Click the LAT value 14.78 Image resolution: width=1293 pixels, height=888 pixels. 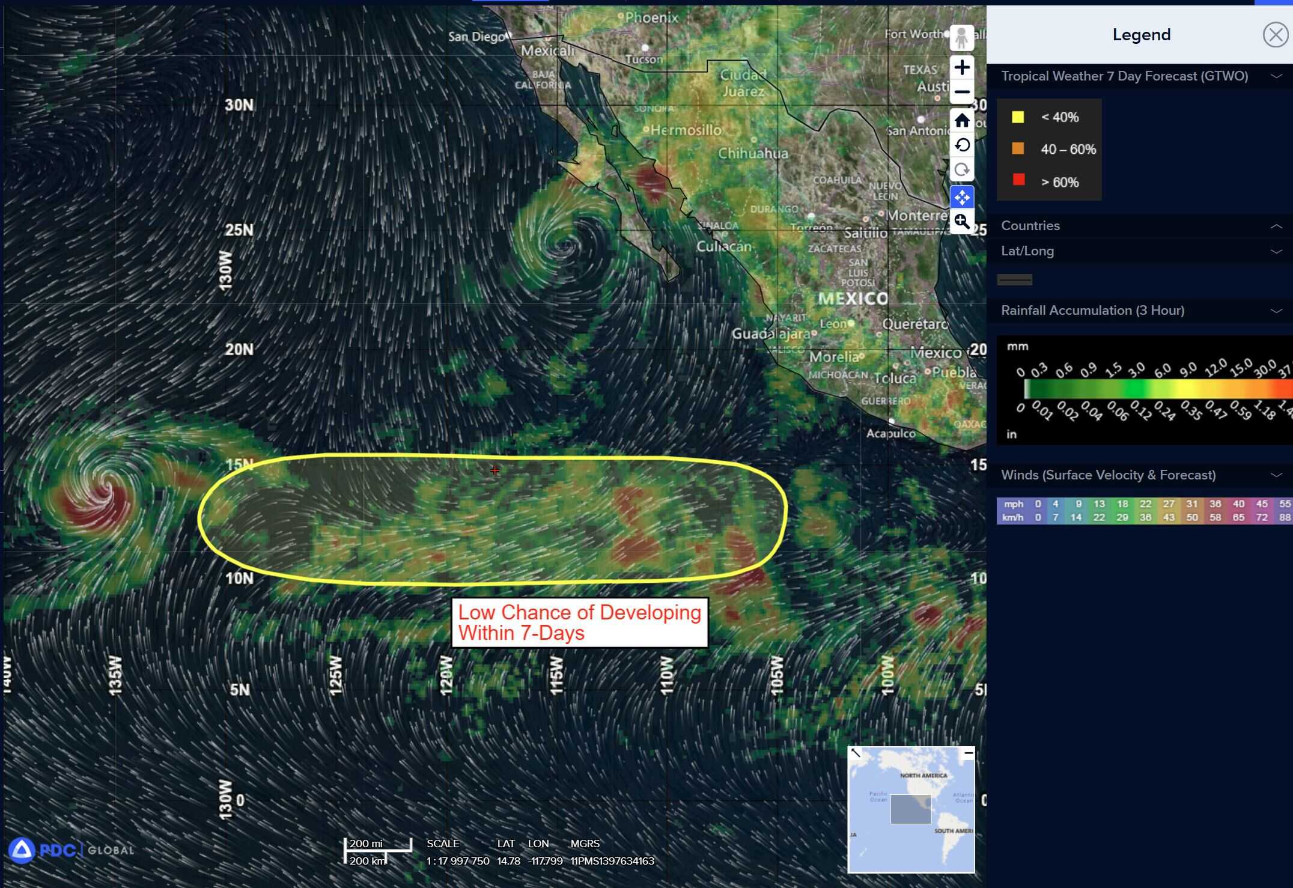[x=508, y=861]
